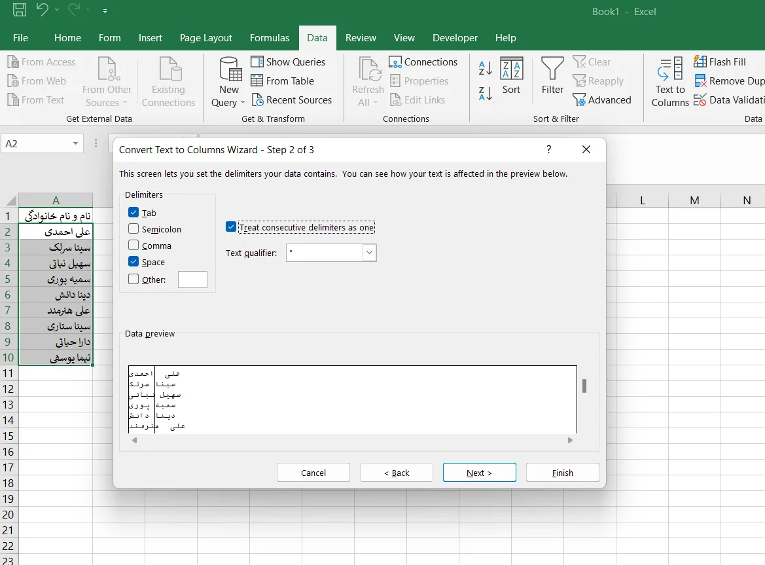Import data From Text

click(35, 100)
